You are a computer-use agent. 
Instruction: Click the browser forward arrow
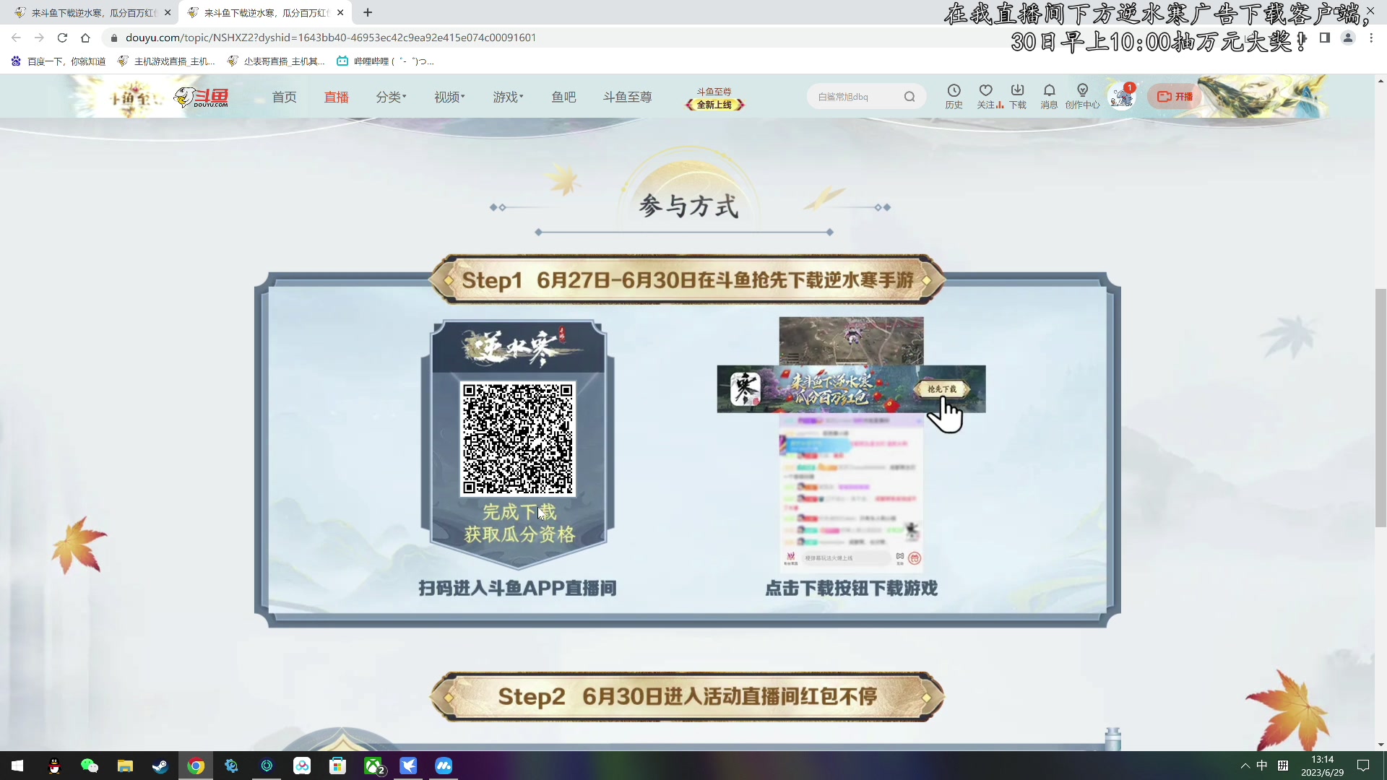pos(39,38)
